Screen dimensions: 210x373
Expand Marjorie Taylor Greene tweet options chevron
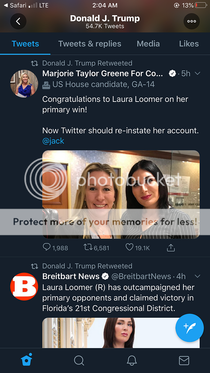[x=198, y=73]
